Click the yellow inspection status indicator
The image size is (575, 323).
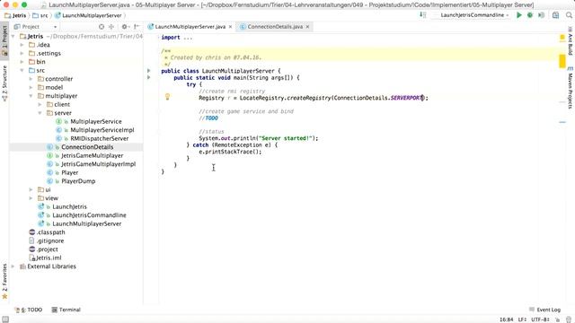pyautogui.click(x=562, y=38)
